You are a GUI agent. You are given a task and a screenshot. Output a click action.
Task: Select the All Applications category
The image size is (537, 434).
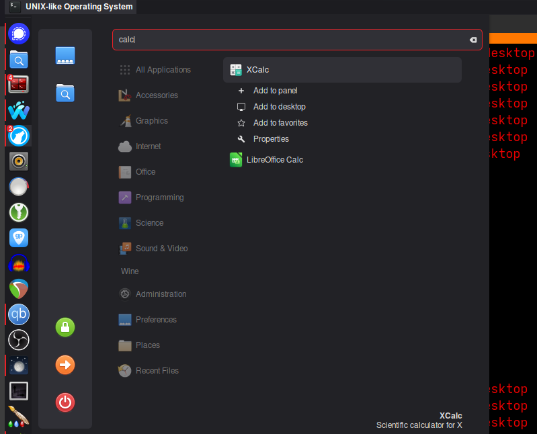tap(155, 70)
